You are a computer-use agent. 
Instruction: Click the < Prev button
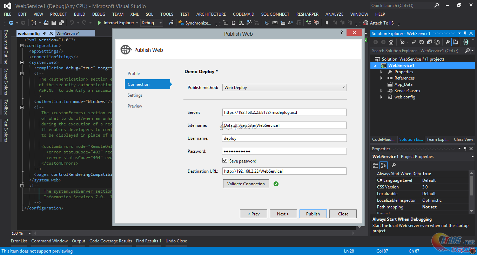(x=253, y=214)
